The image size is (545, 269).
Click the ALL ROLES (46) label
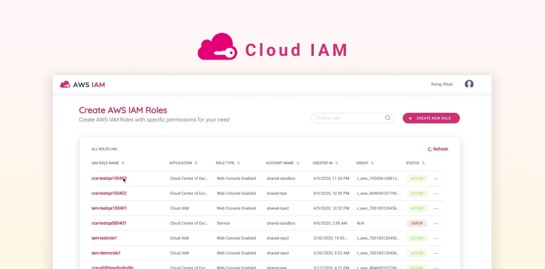point(104,149)
